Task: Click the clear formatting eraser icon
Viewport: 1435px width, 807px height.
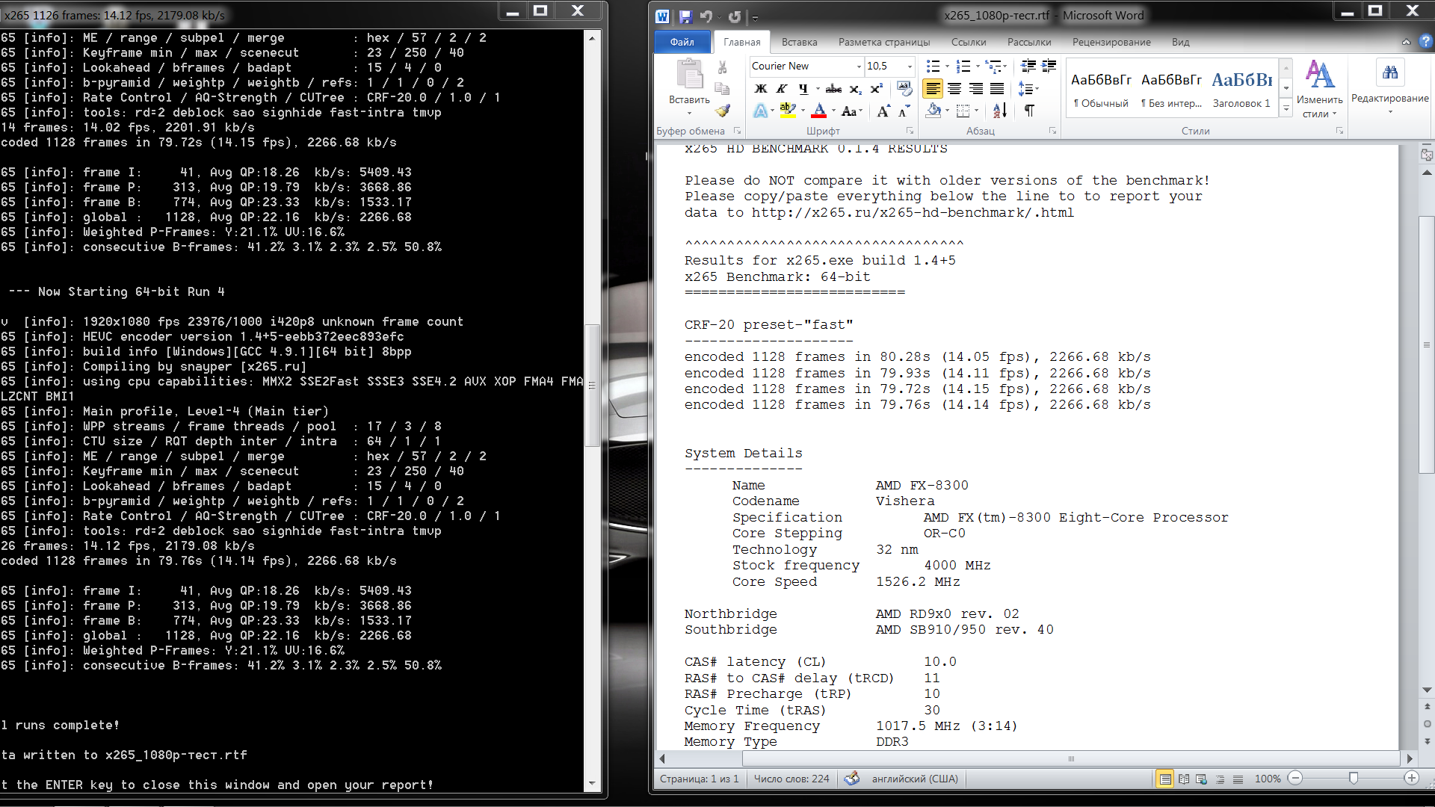Action: (904, 89)
